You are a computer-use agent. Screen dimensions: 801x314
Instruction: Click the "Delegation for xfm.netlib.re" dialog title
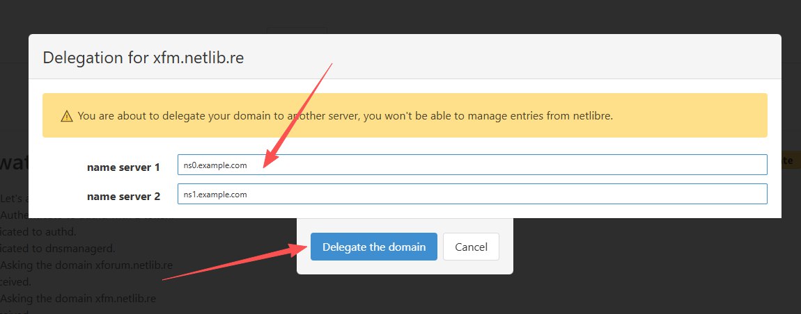pyautogui.click(x=143, y=57)
